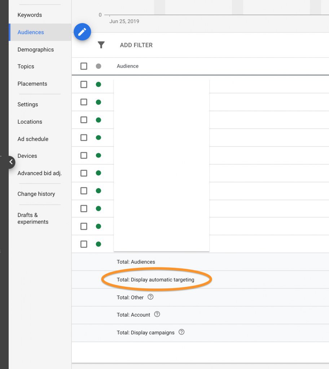Click the gray status dot in header
Viewport: 329px width, 369px height.
[98, 66]
